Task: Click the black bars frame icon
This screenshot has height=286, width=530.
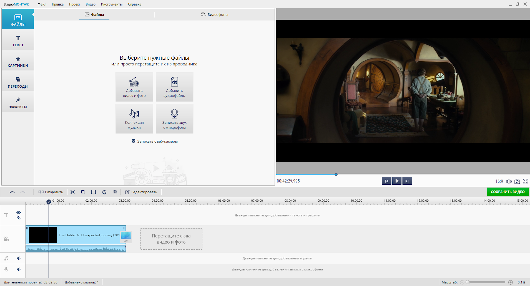Action: coord(94,192)
